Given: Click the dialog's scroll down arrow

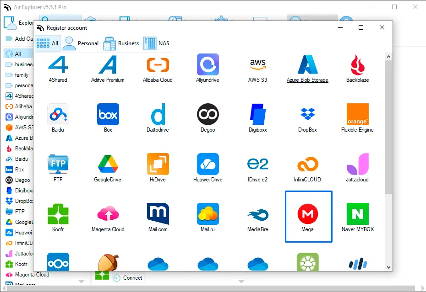Looking at the screenshot, I should 388,267.
